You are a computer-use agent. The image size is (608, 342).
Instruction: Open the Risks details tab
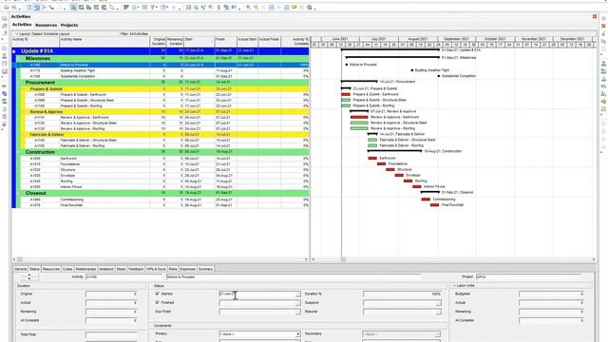tap(173, 269)
